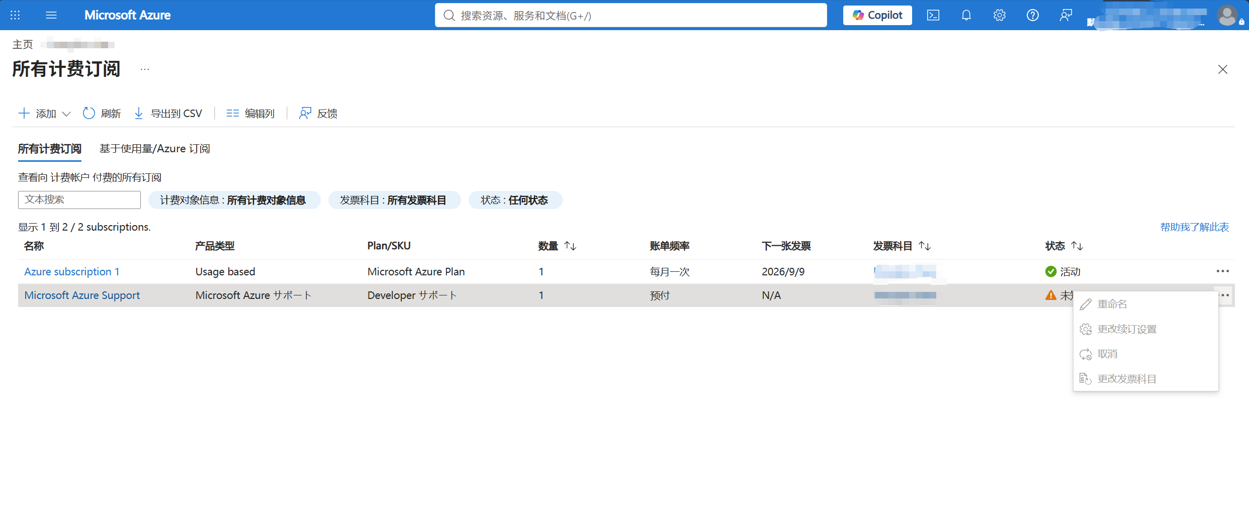
Task: Open the Microsoft Azure Support link
Action: (x=82, y=295)
